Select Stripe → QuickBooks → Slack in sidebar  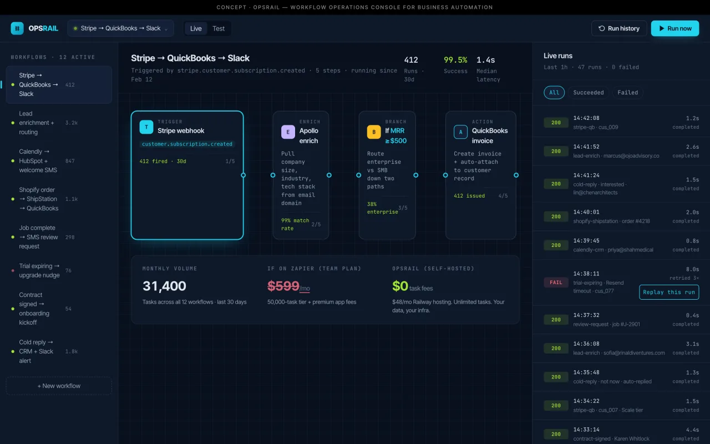pyautogui.click(x=59, y=84)
